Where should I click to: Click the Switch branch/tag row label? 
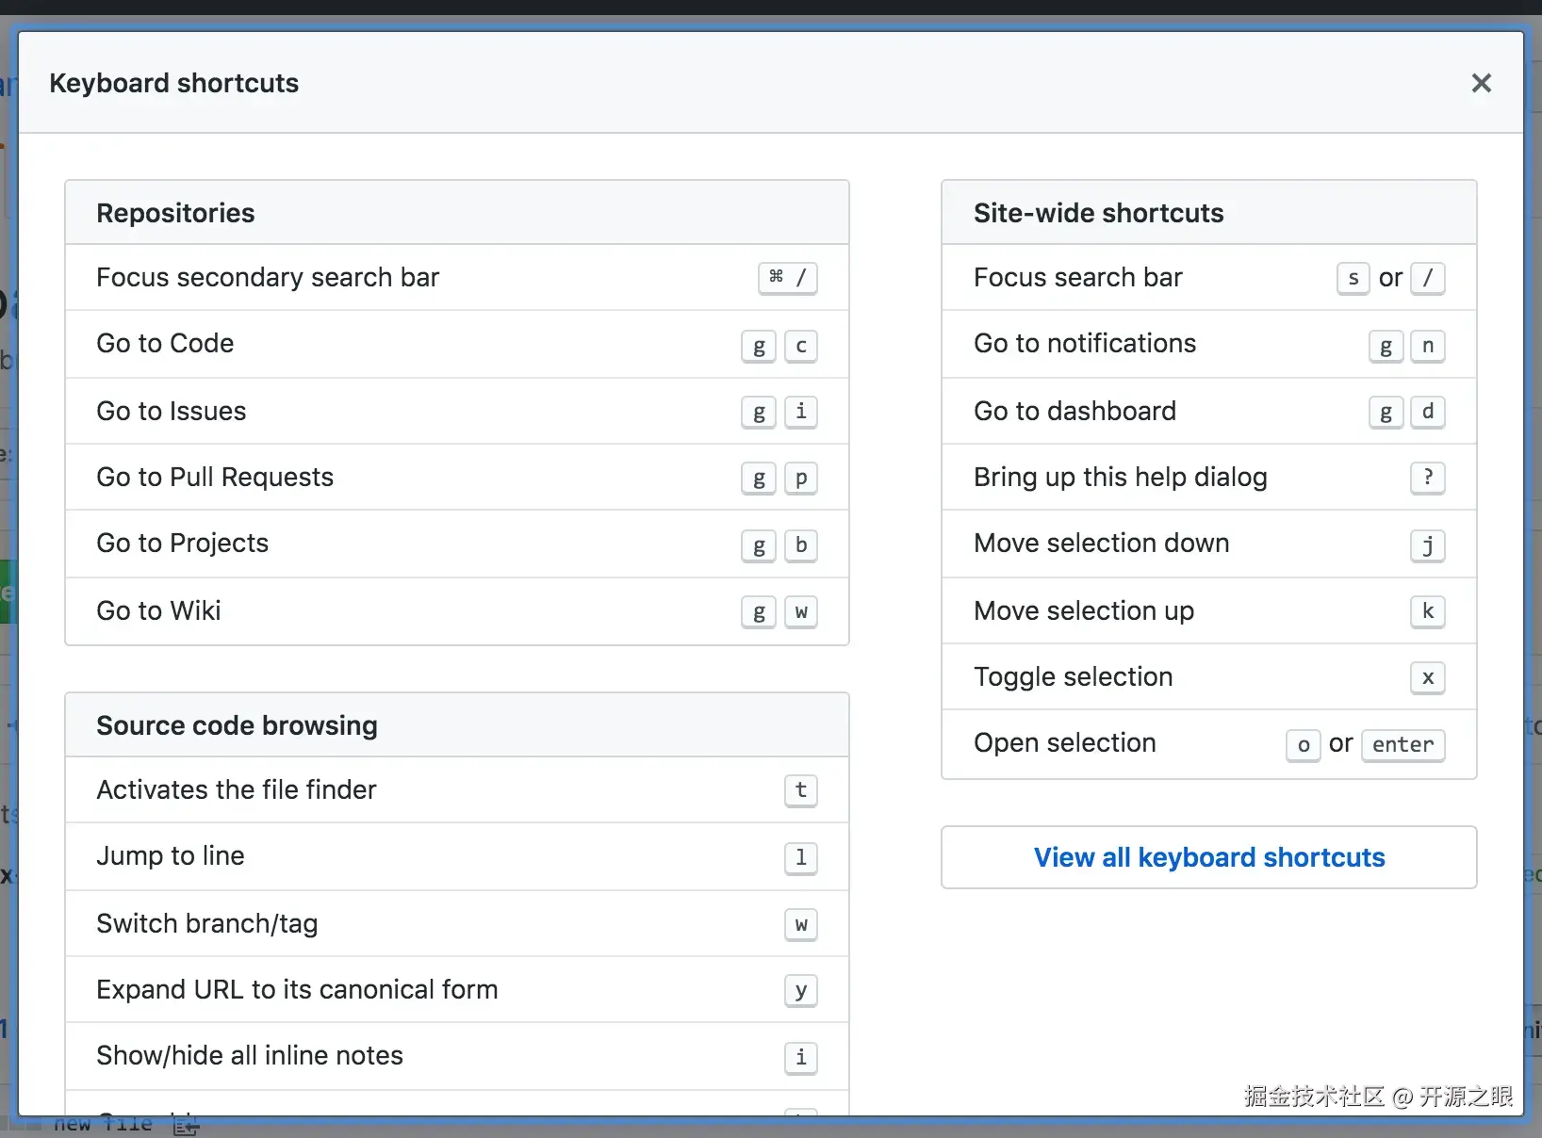pyautogui.click(x=206, y=924)
